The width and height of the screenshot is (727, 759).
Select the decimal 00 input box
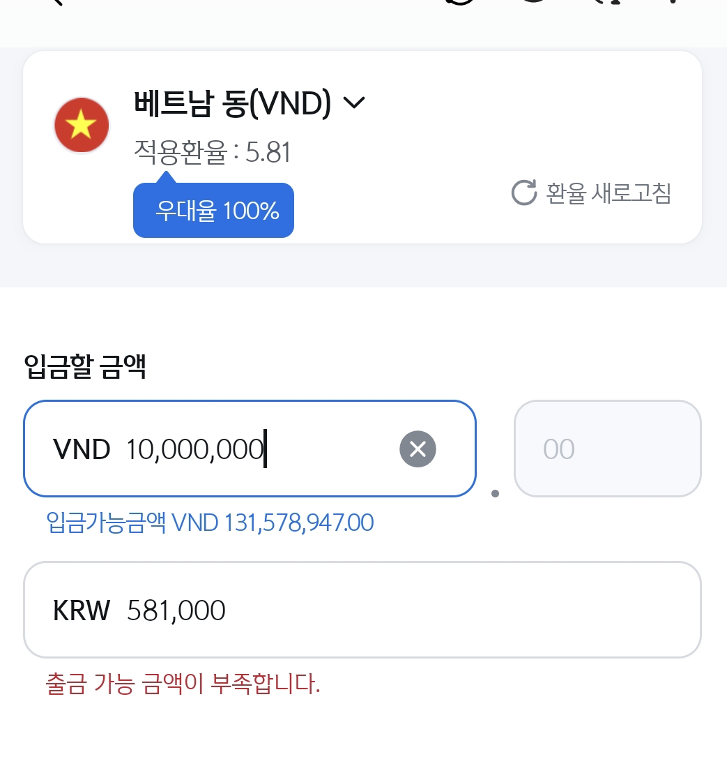tap(607, 449)
